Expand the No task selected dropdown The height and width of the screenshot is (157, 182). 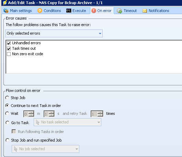[x=67, y=122]
